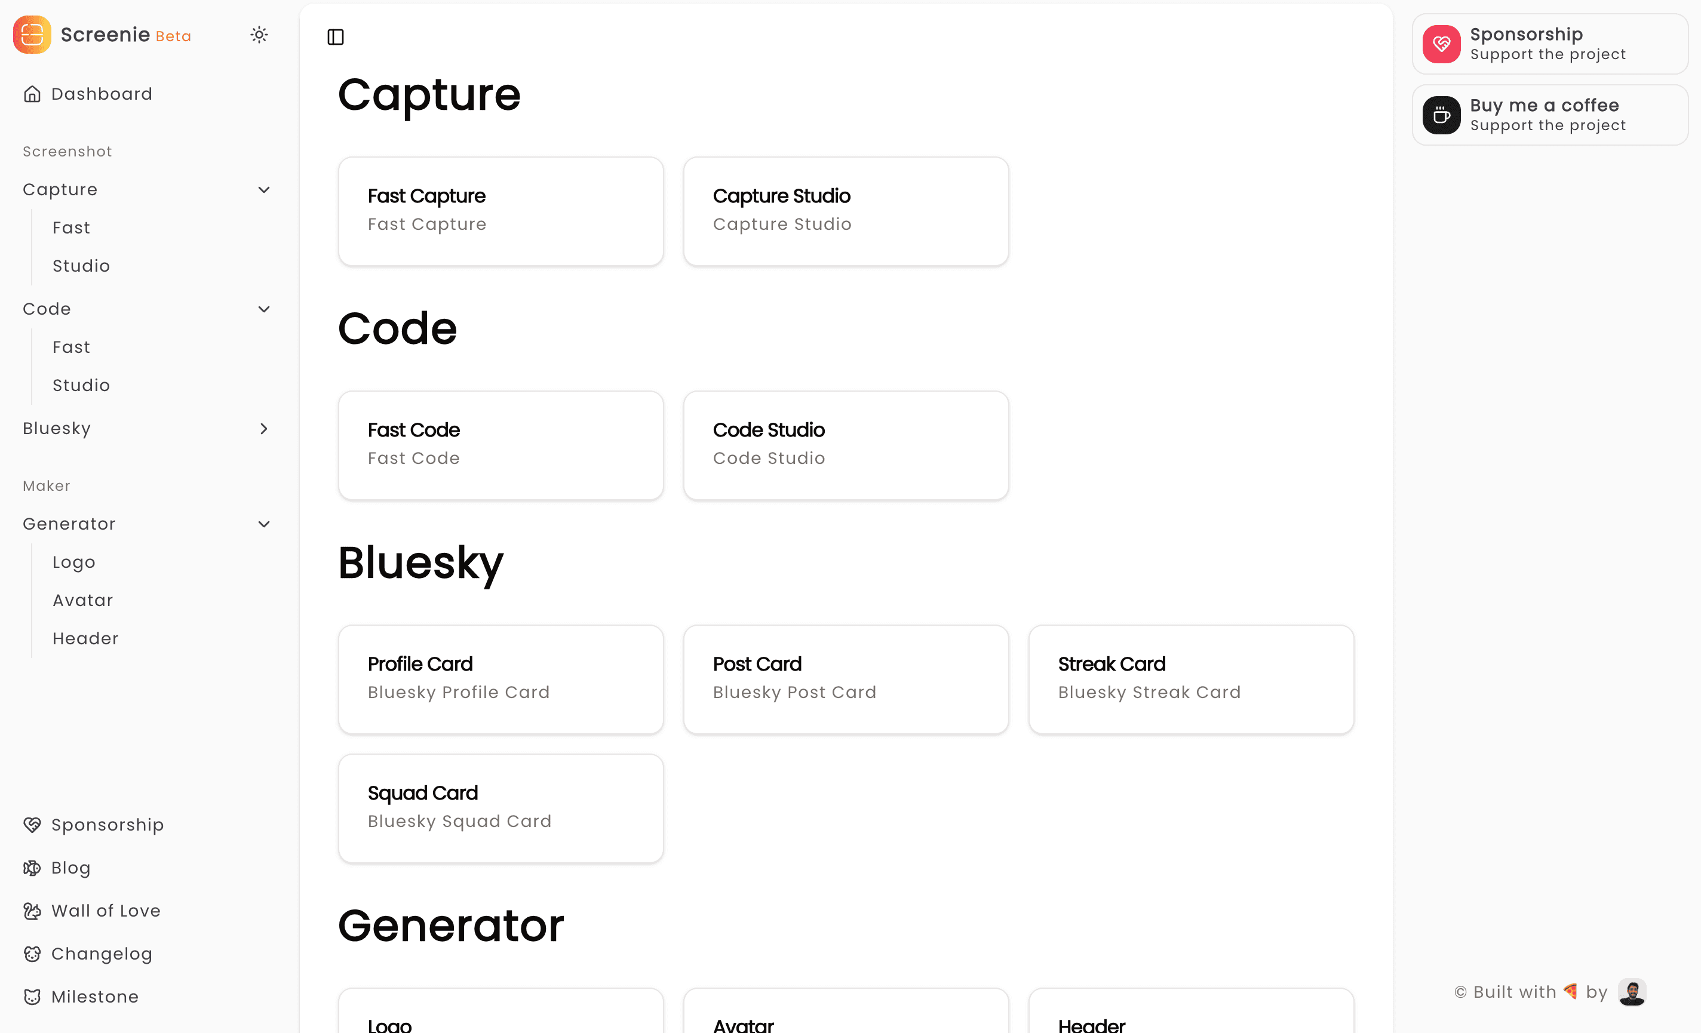This screenshot has width=1701, height=1033.
Task: Click the Changelog icon in sidebar
Action: pyautogui.click(x=32, y=954)
